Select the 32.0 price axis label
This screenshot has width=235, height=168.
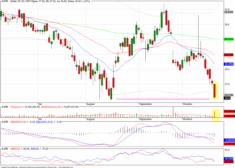click(x=227, y=9)
